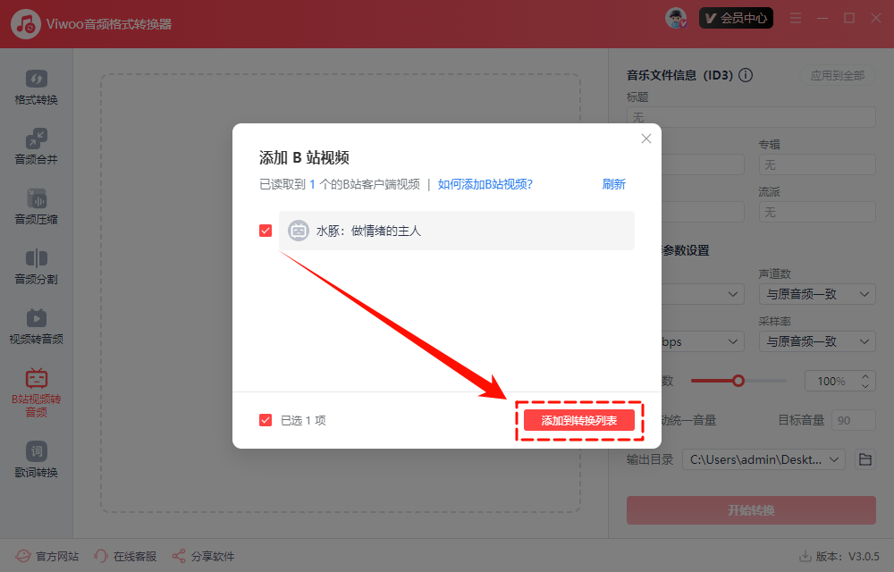
Task: Open the 输出目录 output path dropdown
Action: (x=763, y=458)
